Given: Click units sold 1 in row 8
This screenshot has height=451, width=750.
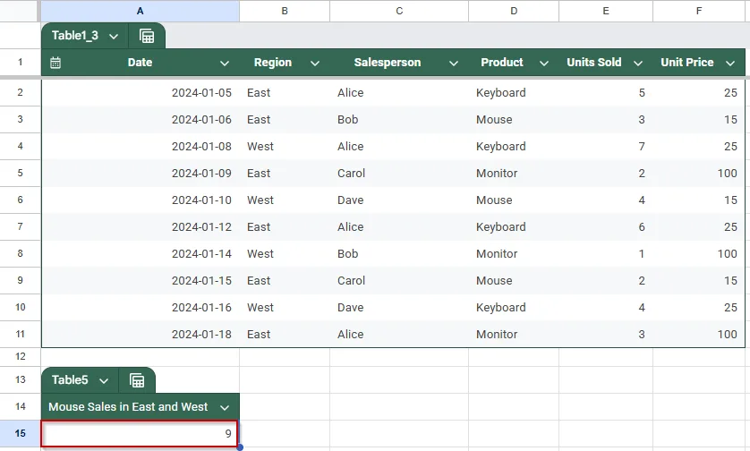Looking at the screenshot, I should click(x=642, y=253).
